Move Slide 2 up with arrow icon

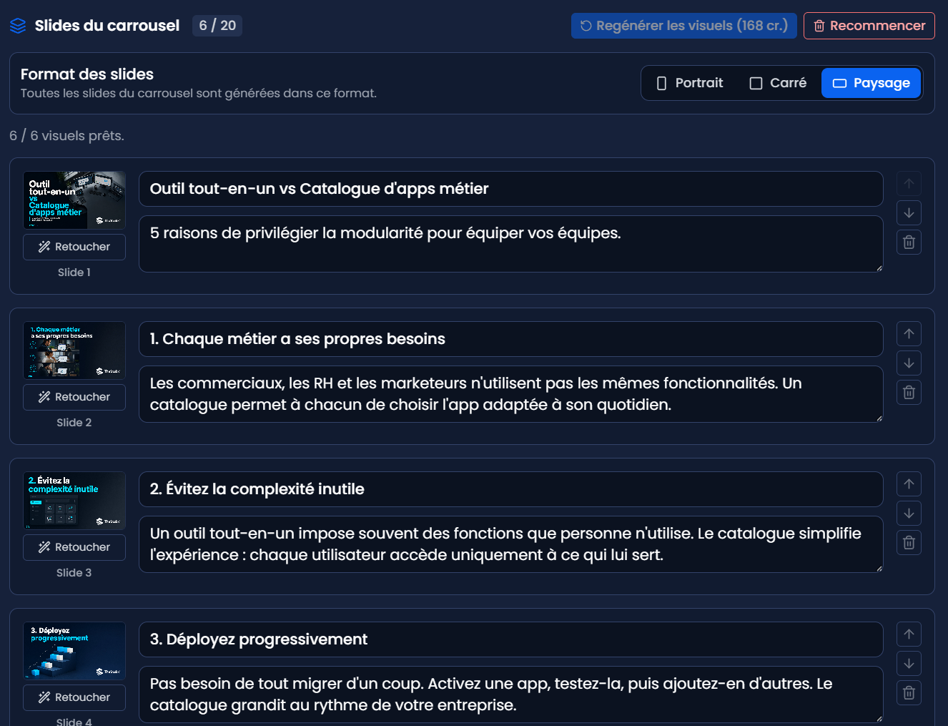coord(909,334)
